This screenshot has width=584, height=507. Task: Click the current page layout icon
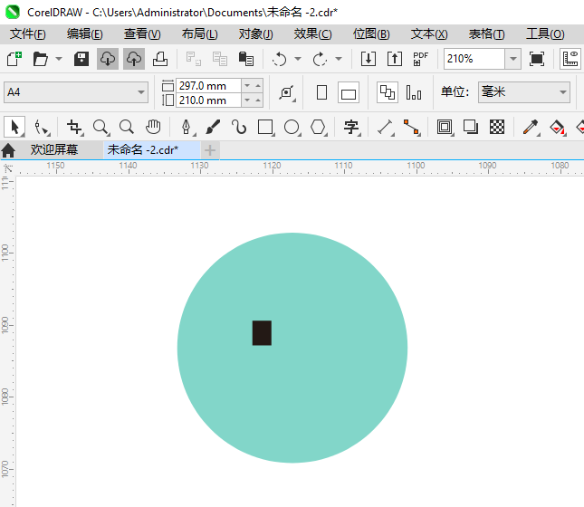(x=414, y=92)
